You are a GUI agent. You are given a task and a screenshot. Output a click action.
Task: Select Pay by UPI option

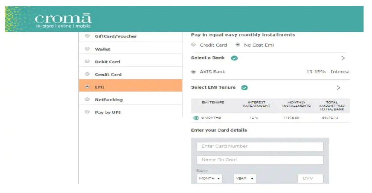point(87,112)
